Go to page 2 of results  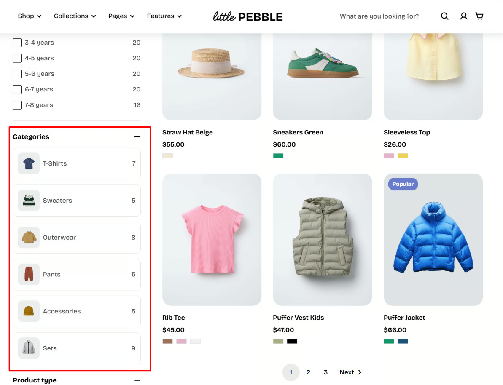(x=308, y=372)
